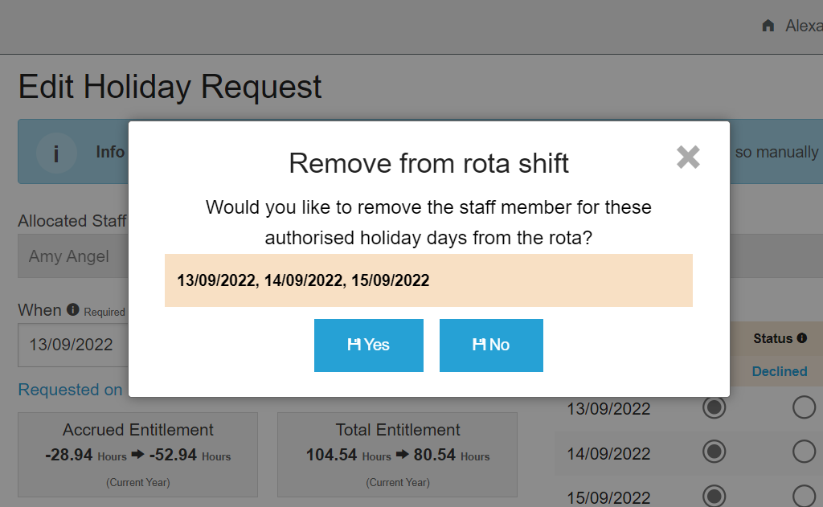Image resolution: width=823 pixels, height=507 pixels.
Task: Select the right-hand radio for 15/09/2022
Action: point(804,496)
